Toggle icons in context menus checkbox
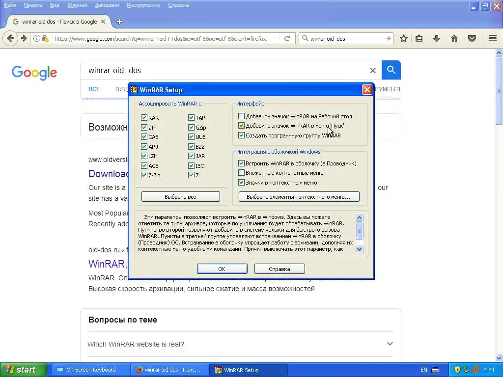503x377 pixels. pos(241,183)
